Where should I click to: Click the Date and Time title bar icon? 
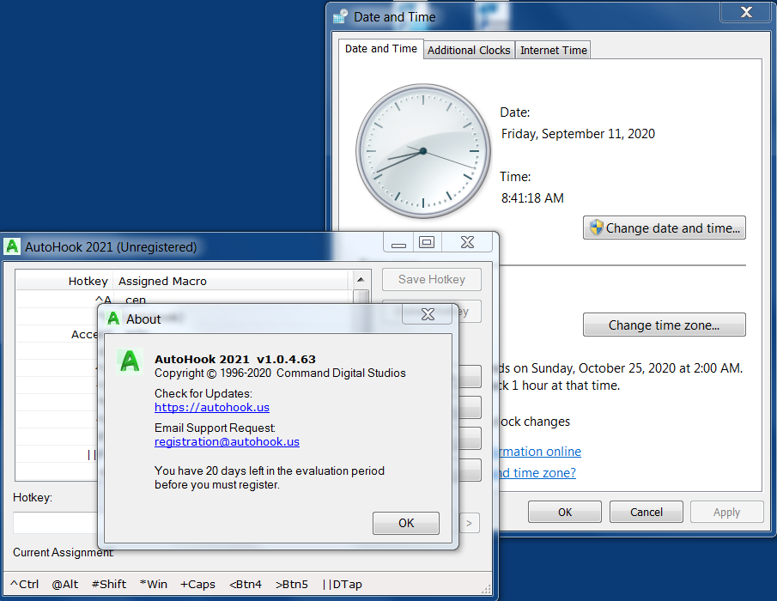coord(341,16)
